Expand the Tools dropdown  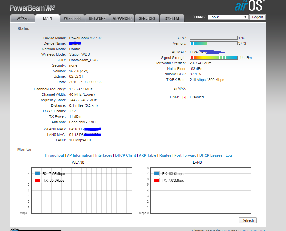point(228,17)
